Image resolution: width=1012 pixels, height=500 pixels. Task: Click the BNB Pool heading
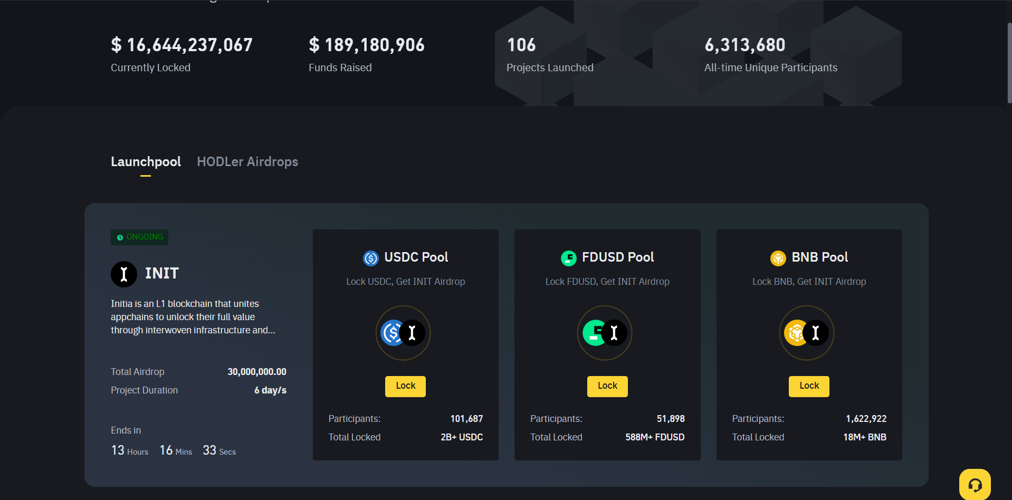coord(819,257)
